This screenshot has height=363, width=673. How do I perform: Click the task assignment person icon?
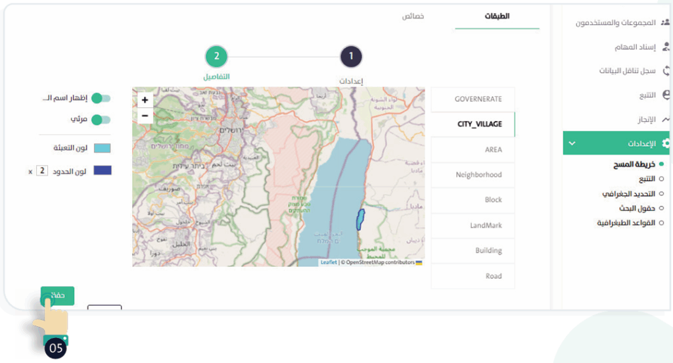point(666,47)
